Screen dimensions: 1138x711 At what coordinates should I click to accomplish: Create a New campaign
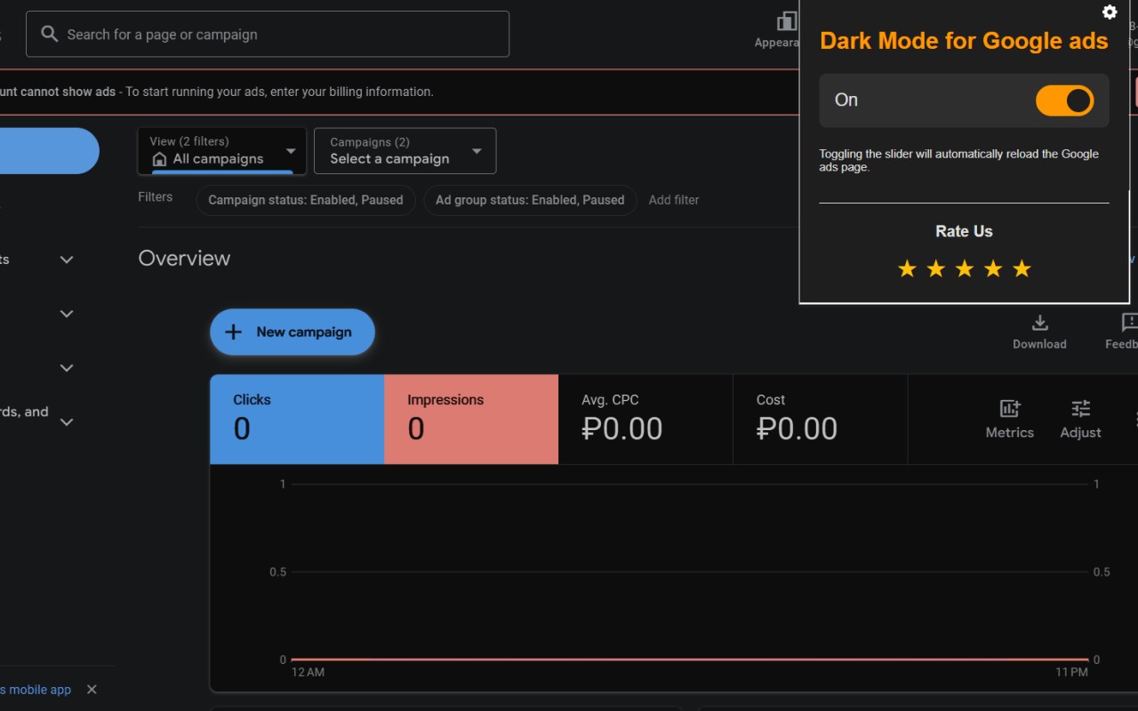click(293, 332)
